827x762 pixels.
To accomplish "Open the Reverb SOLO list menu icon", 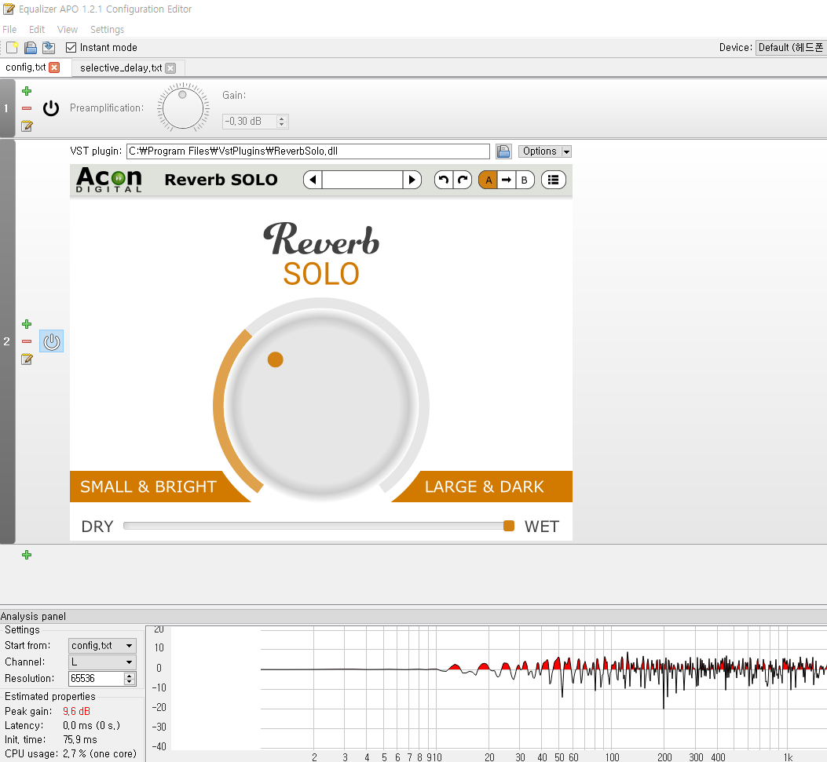I will point(553,180).
